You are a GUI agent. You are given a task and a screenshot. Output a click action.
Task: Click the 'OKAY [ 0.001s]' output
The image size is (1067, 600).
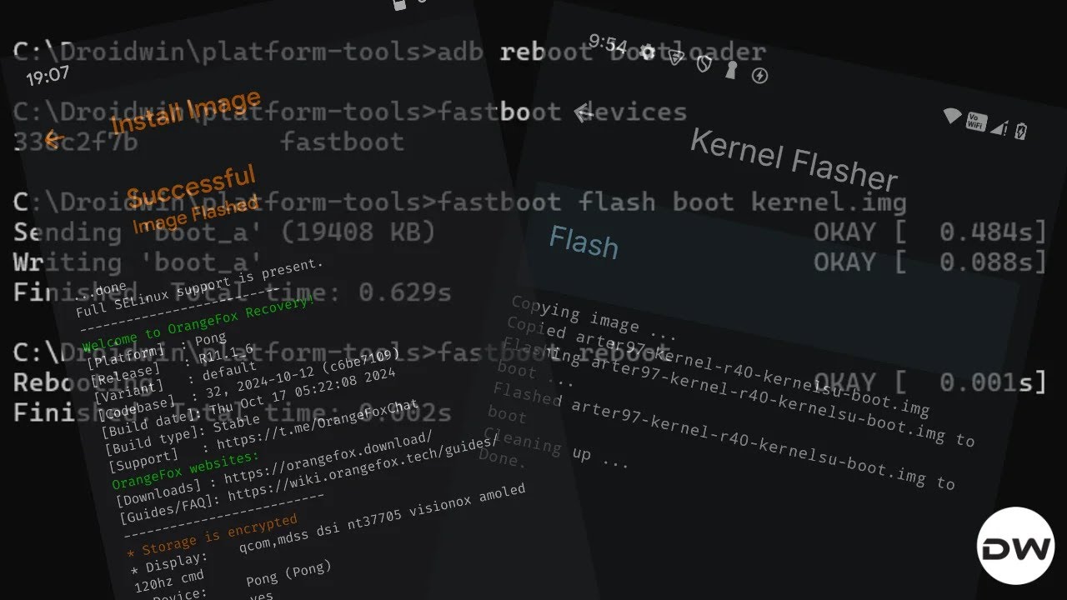[x=929, y=382]
